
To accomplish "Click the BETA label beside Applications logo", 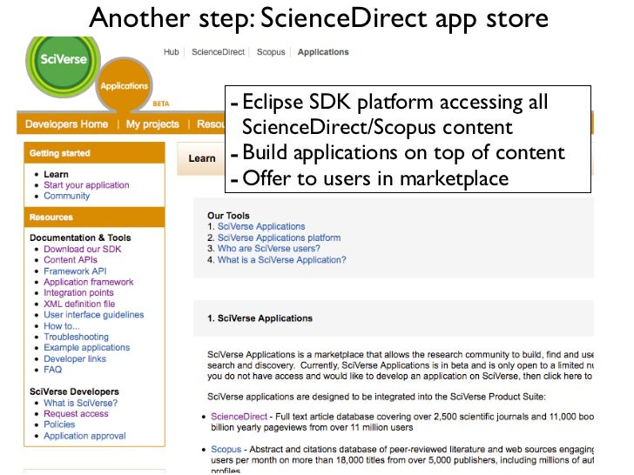I will pyautogui.click(x=161, y=104).
